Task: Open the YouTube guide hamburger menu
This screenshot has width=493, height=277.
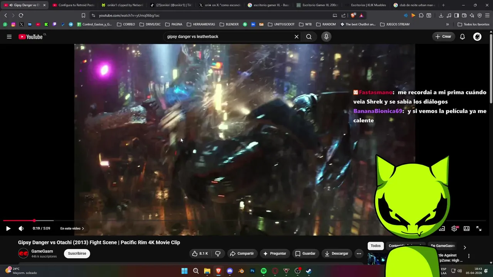Action: [9, 37]
